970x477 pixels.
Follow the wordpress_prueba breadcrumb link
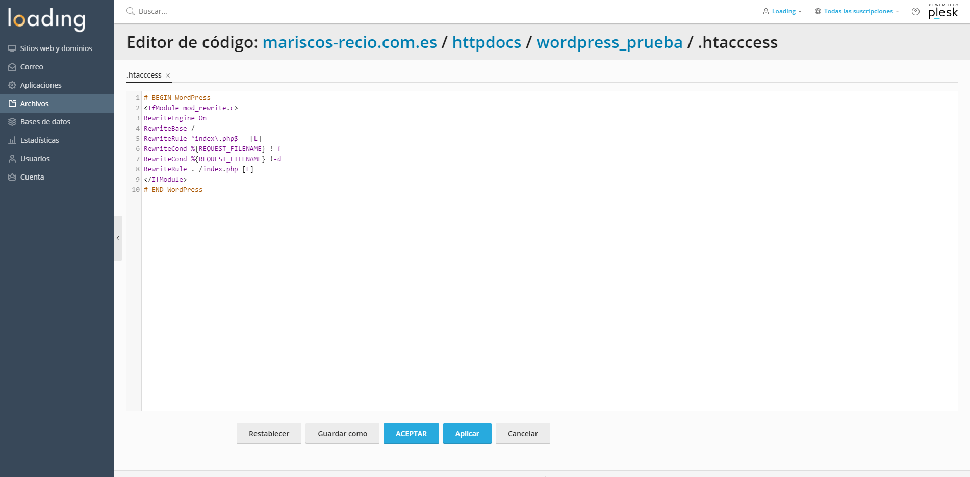tap(609, 42)
